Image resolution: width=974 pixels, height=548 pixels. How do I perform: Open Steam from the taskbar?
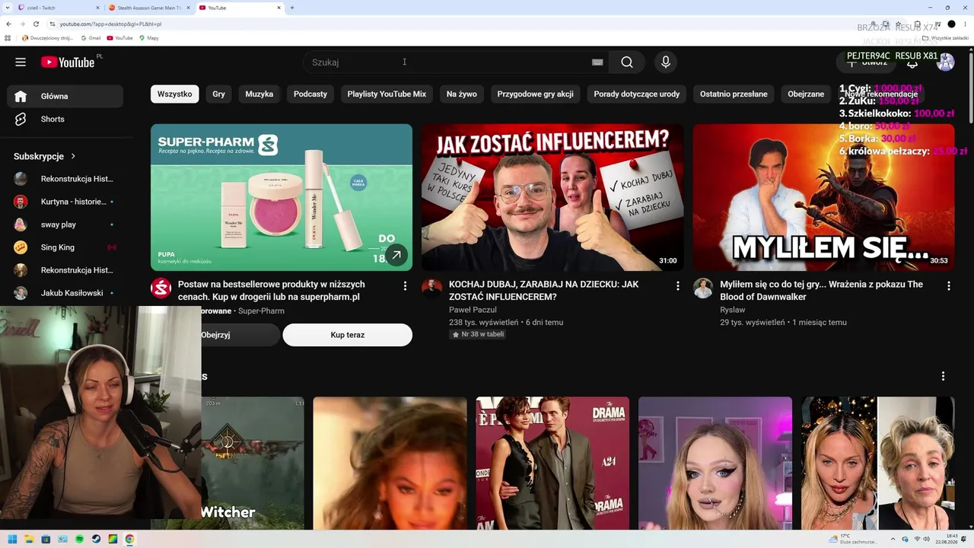[96, 539]
